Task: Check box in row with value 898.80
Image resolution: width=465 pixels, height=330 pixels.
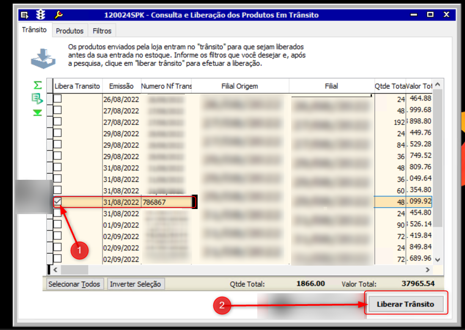Action: 58,121
